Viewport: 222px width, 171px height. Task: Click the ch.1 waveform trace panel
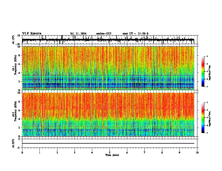110,40
